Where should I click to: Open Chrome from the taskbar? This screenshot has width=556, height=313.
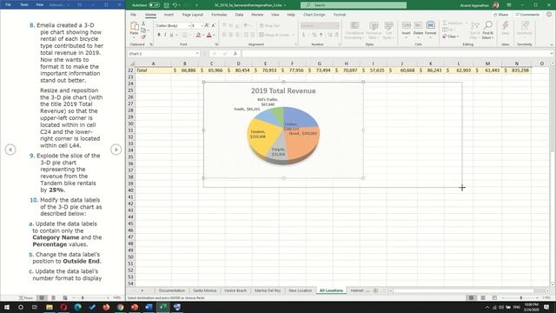120,307
